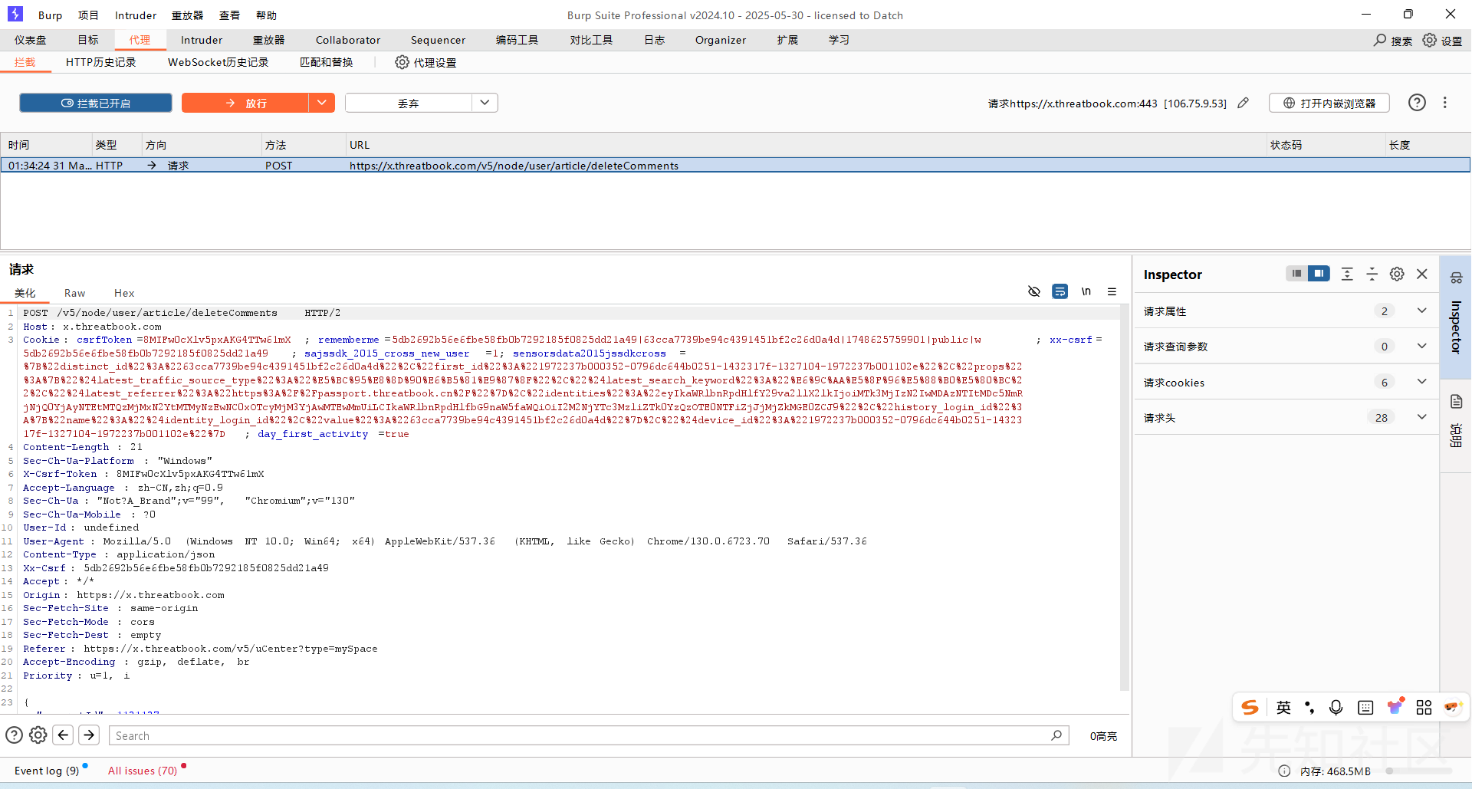Click the memory info icon
Image resolution: width=1472 pixels, height=789 pixels.
[1284, 771]
